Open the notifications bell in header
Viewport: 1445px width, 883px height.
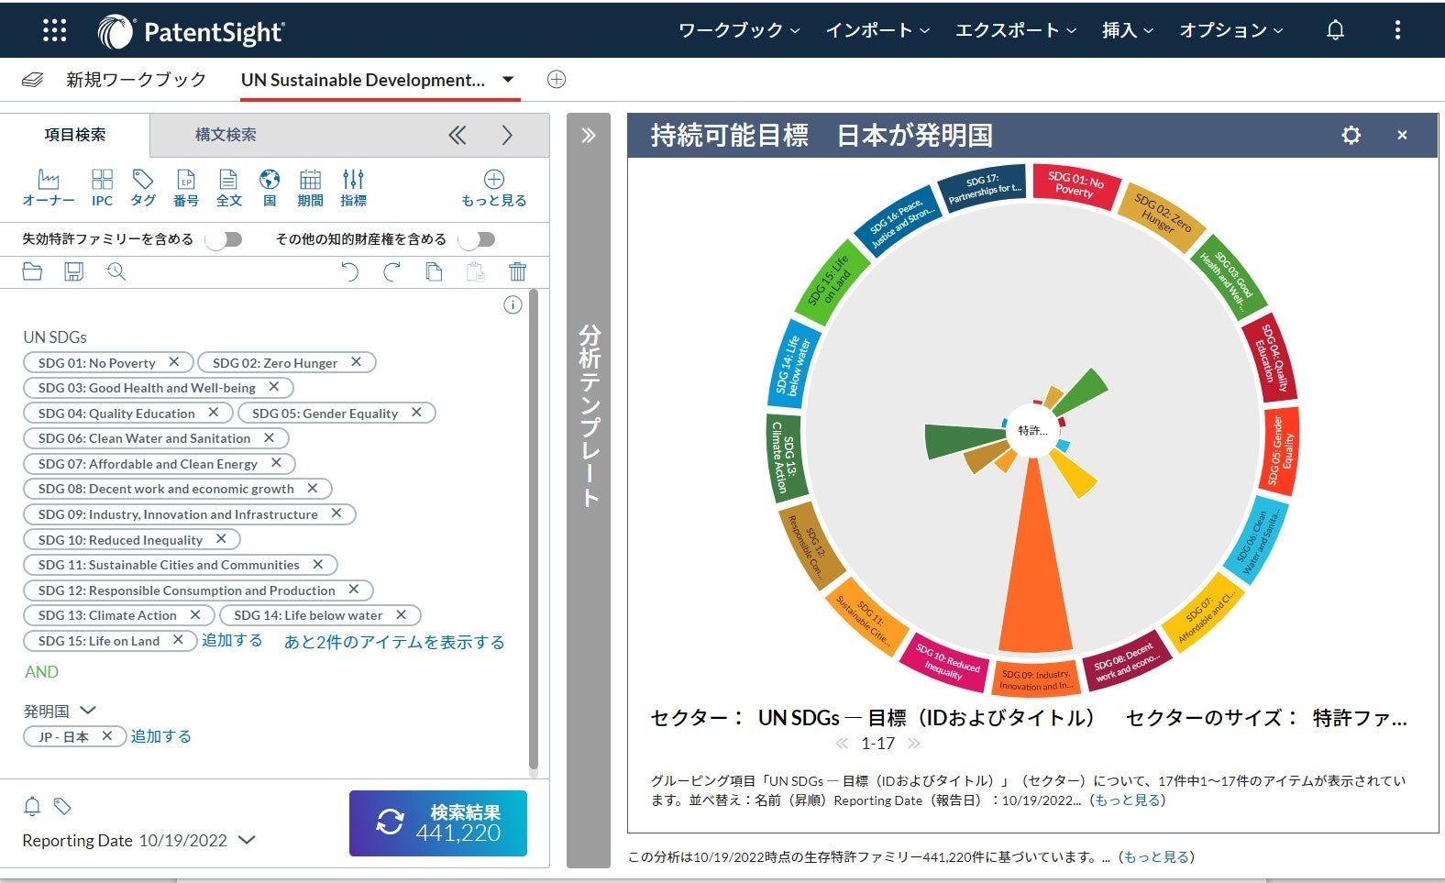1335,30
